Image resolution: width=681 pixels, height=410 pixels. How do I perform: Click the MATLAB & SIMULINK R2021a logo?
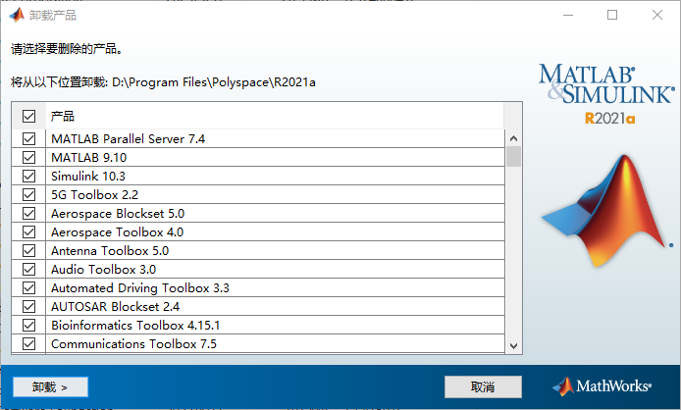click(606, 94)
